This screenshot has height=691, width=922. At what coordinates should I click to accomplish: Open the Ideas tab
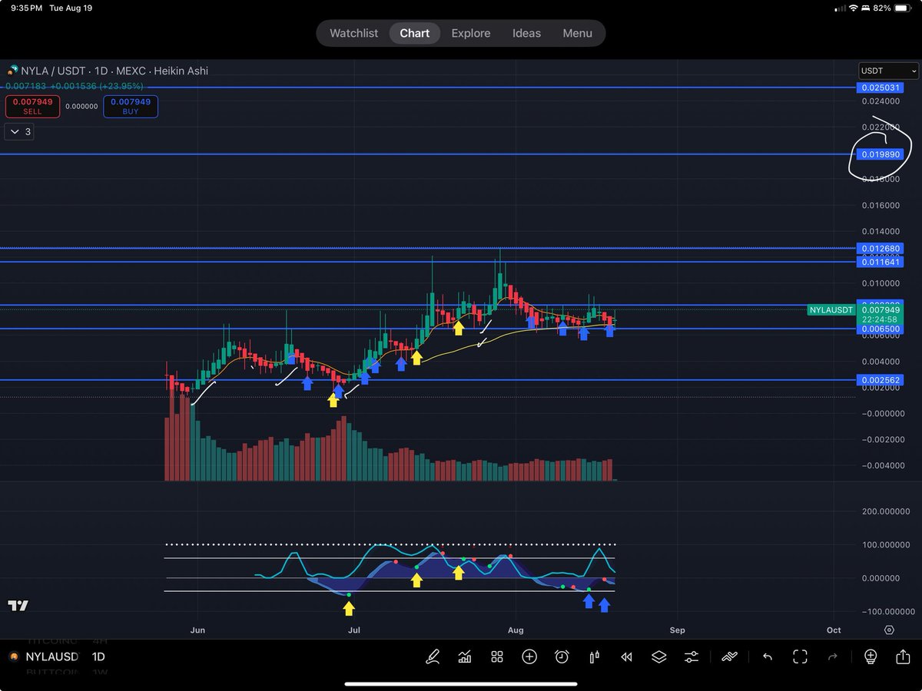[x=527, y=33]
